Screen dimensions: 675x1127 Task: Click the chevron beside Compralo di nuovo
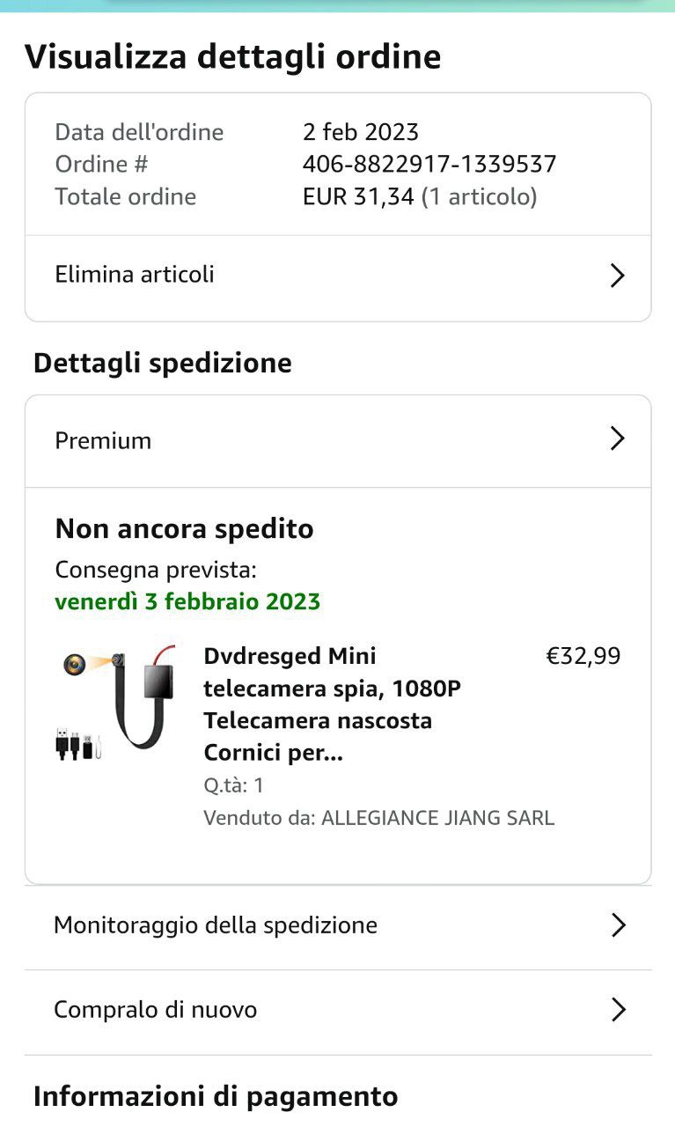coord(618,1010)
